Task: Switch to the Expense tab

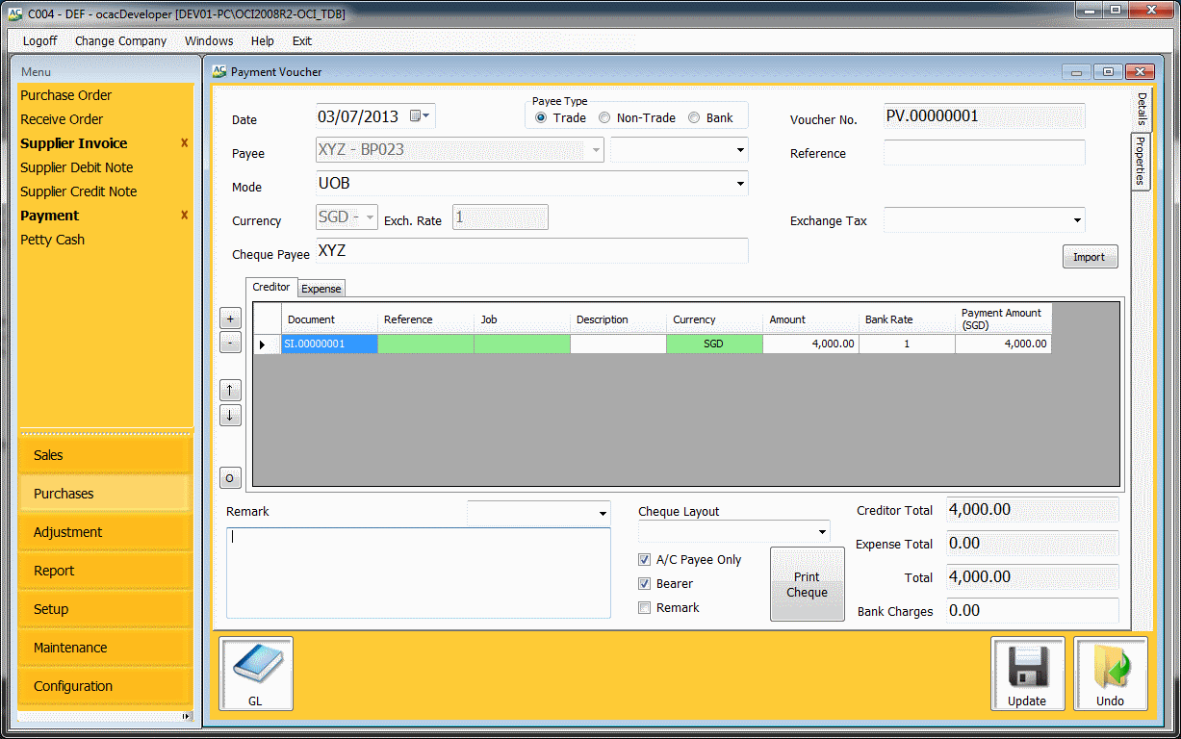Action: [x=321, y=289]
